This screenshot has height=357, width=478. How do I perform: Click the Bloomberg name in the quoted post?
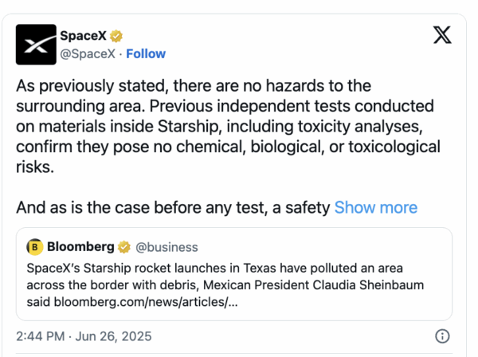click(x=80, y=247)
